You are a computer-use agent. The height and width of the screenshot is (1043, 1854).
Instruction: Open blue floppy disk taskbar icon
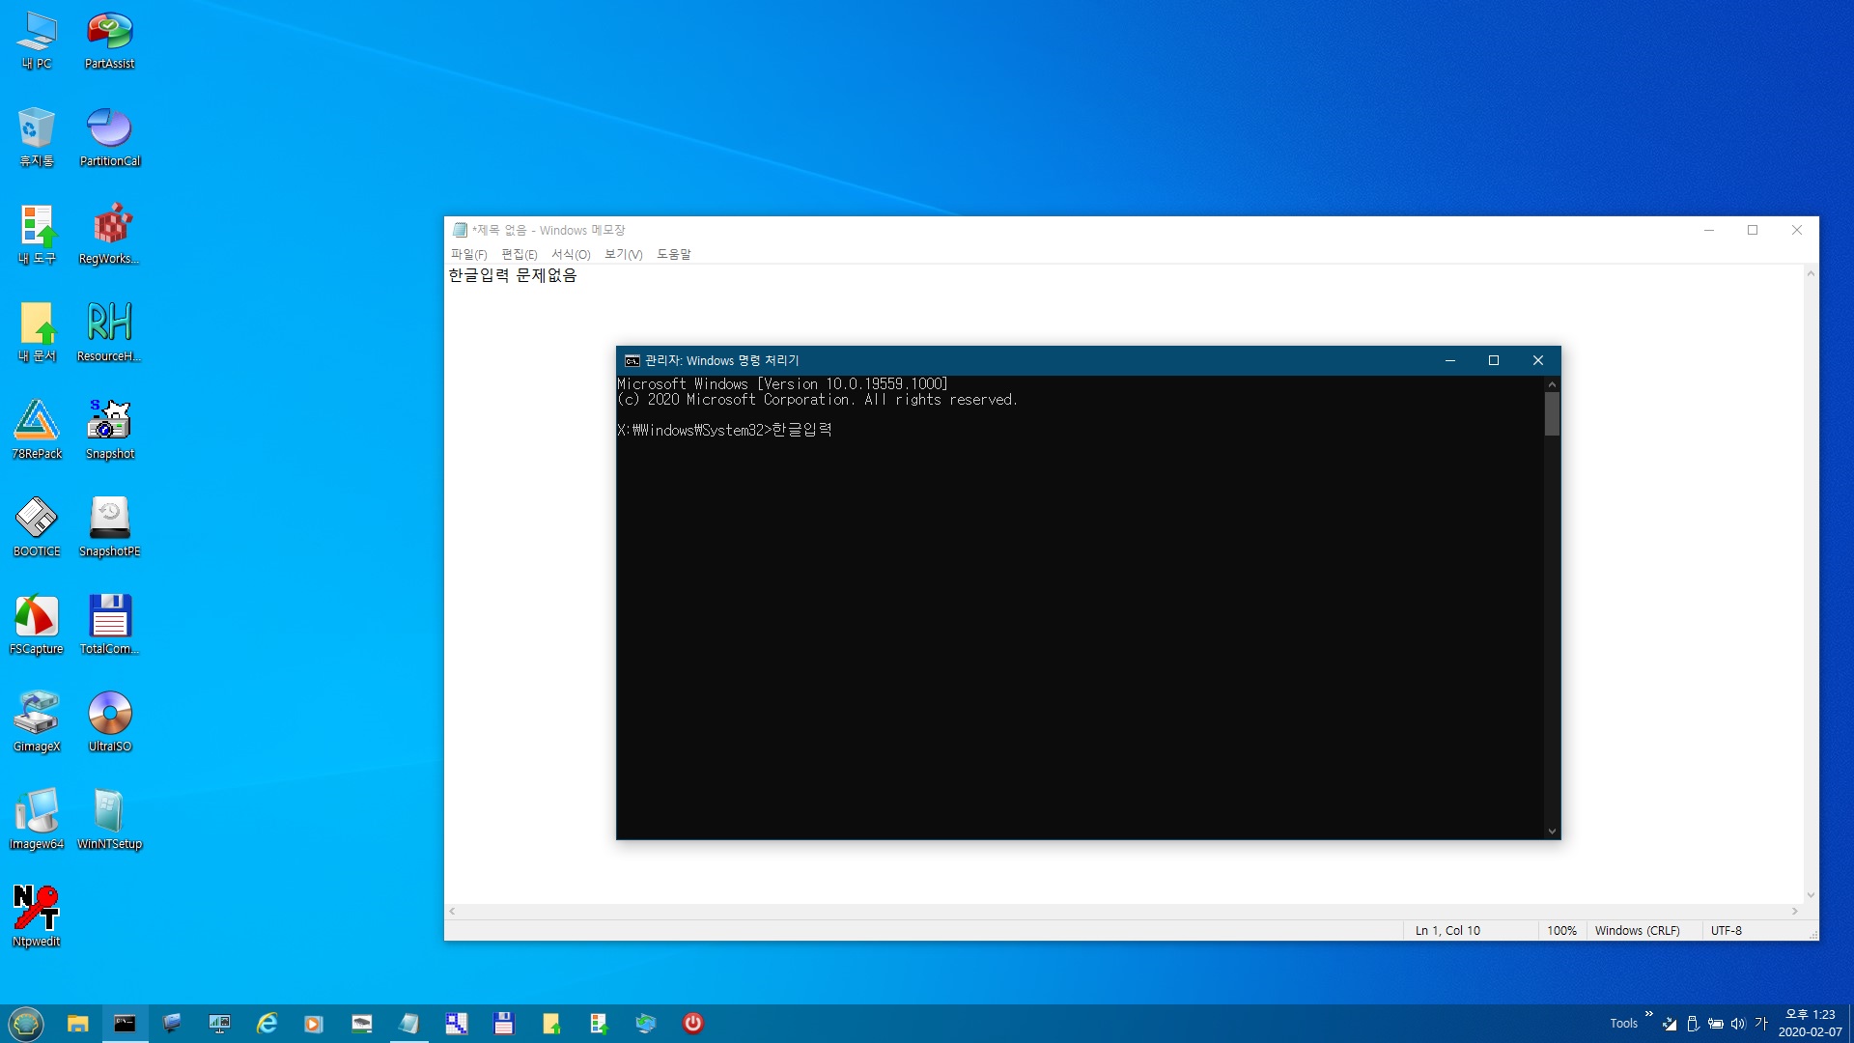[x=503, y=1024]
